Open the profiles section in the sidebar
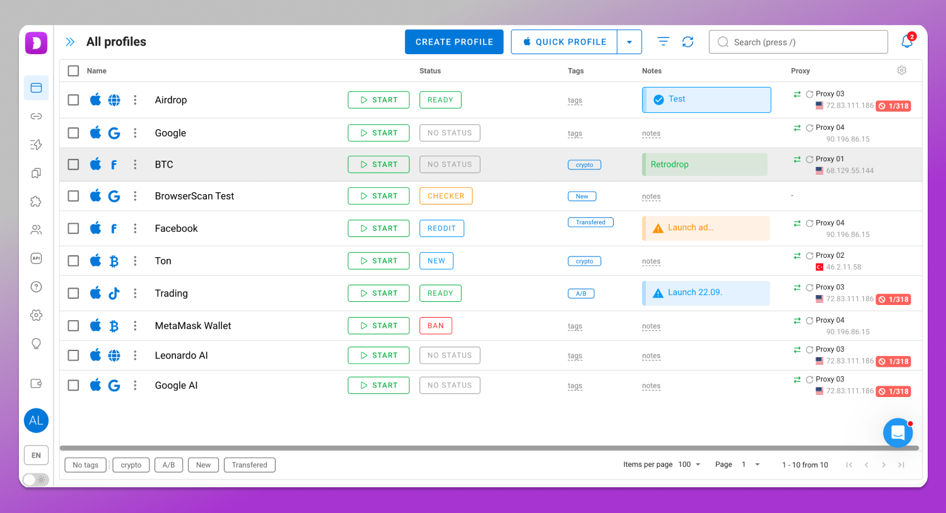946x513 pixels. tap(36, 88)
